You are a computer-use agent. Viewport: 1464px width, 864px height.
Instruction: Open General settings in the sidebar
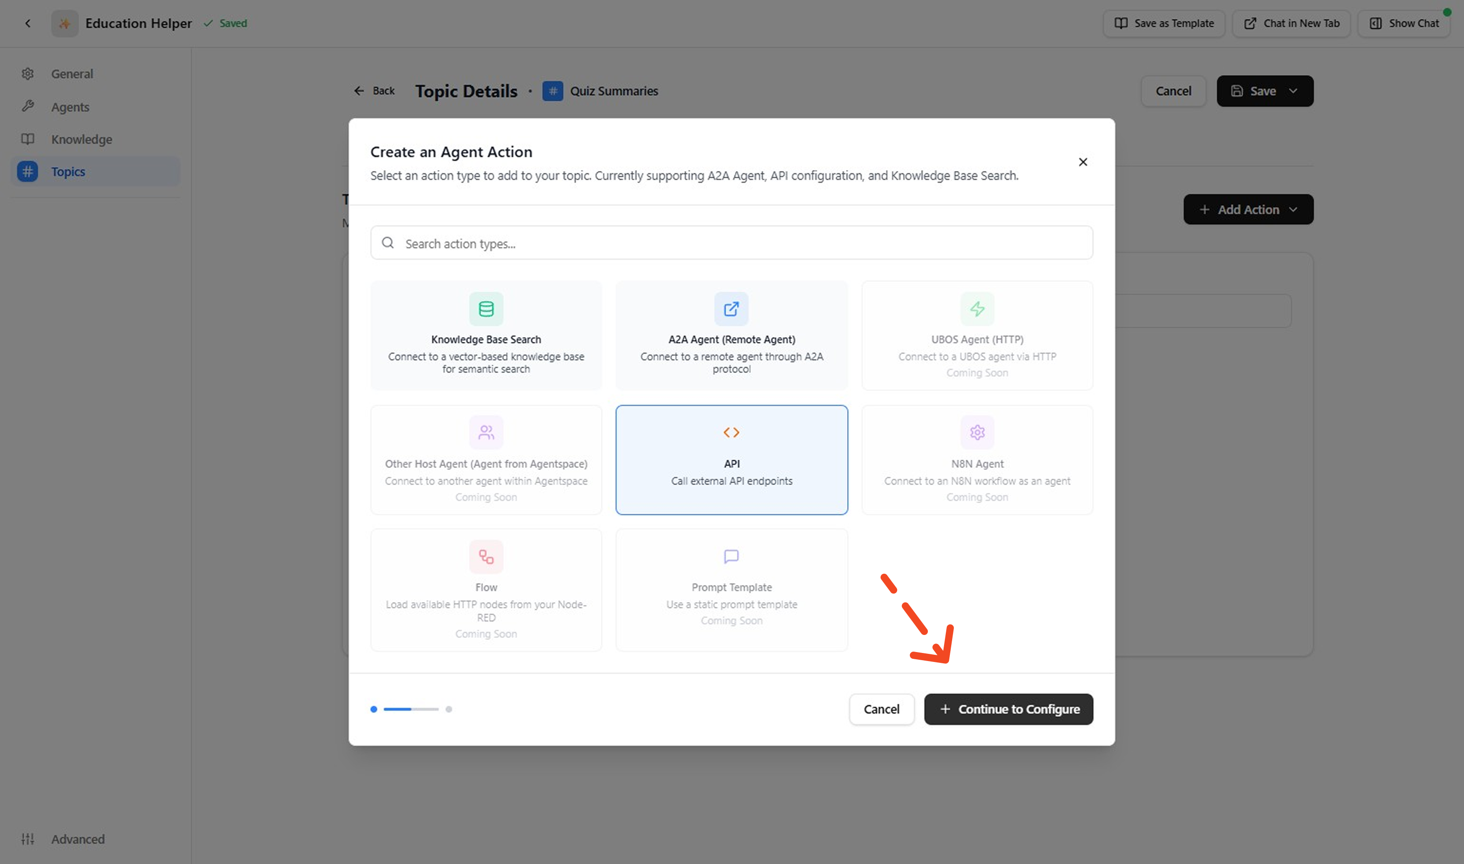pos(72,74)
